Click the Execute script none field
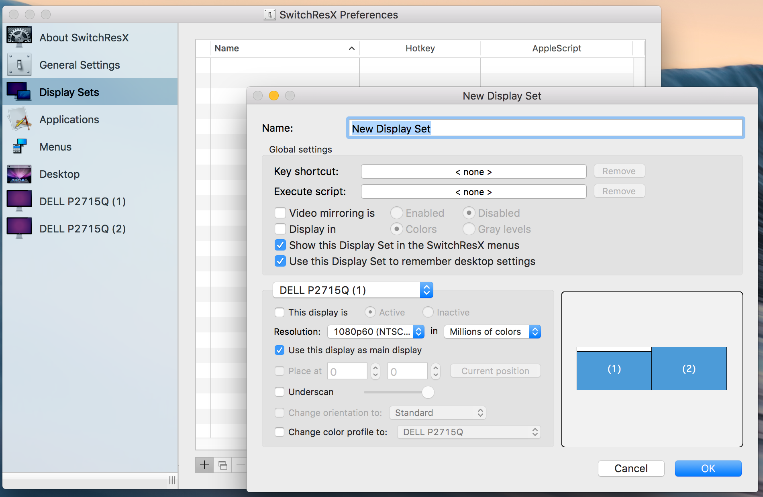This screenshot has height=497, width=763. point(473,192)
